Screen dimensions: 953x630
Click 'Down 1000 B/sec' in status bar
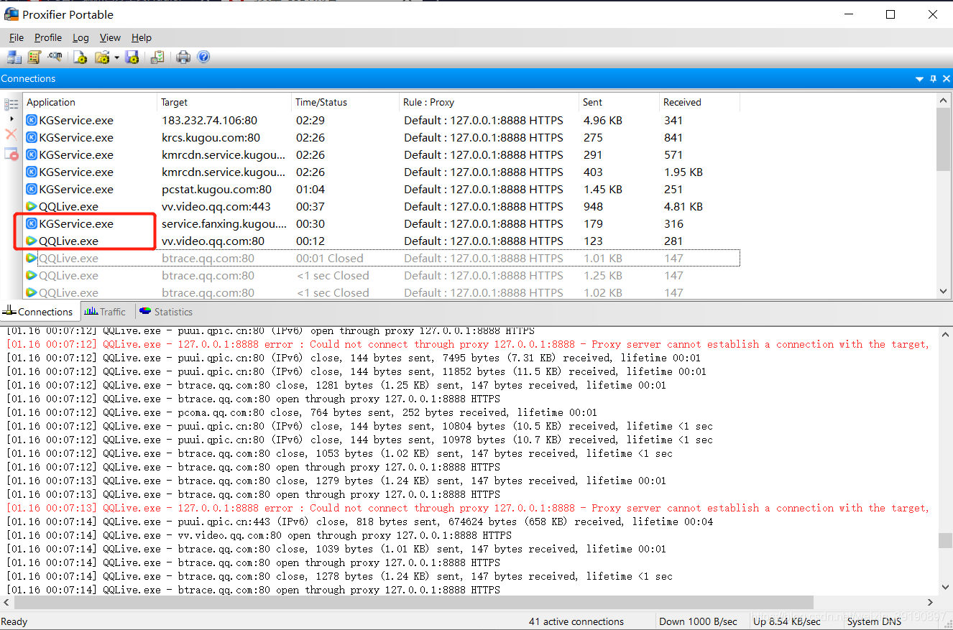coord(698,621)
